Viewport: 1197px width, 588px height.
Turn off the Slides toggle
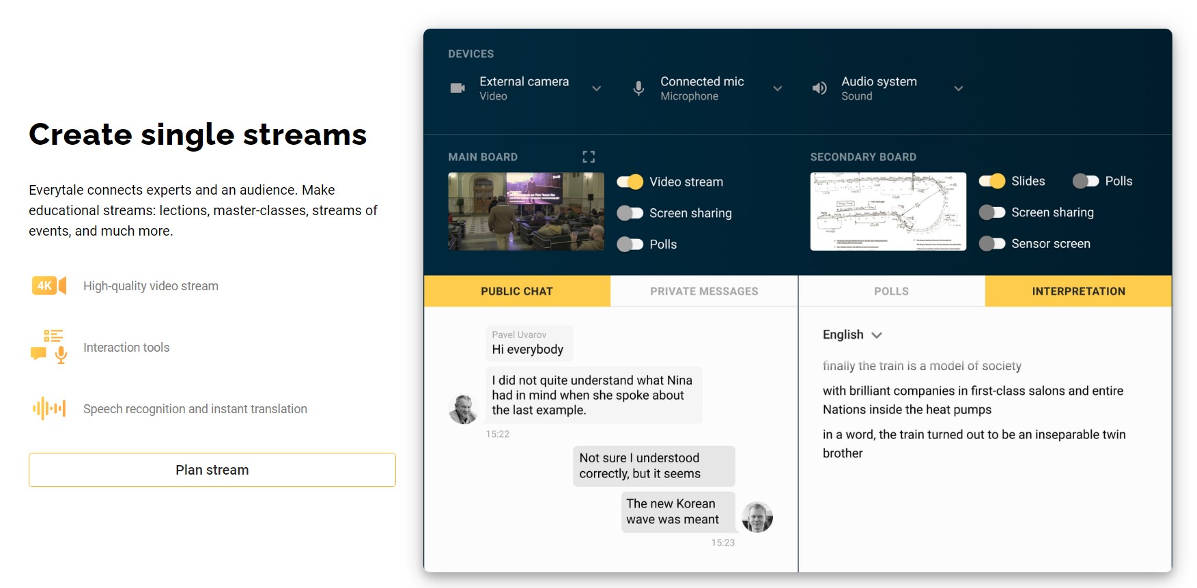click(x=991, y=181)
